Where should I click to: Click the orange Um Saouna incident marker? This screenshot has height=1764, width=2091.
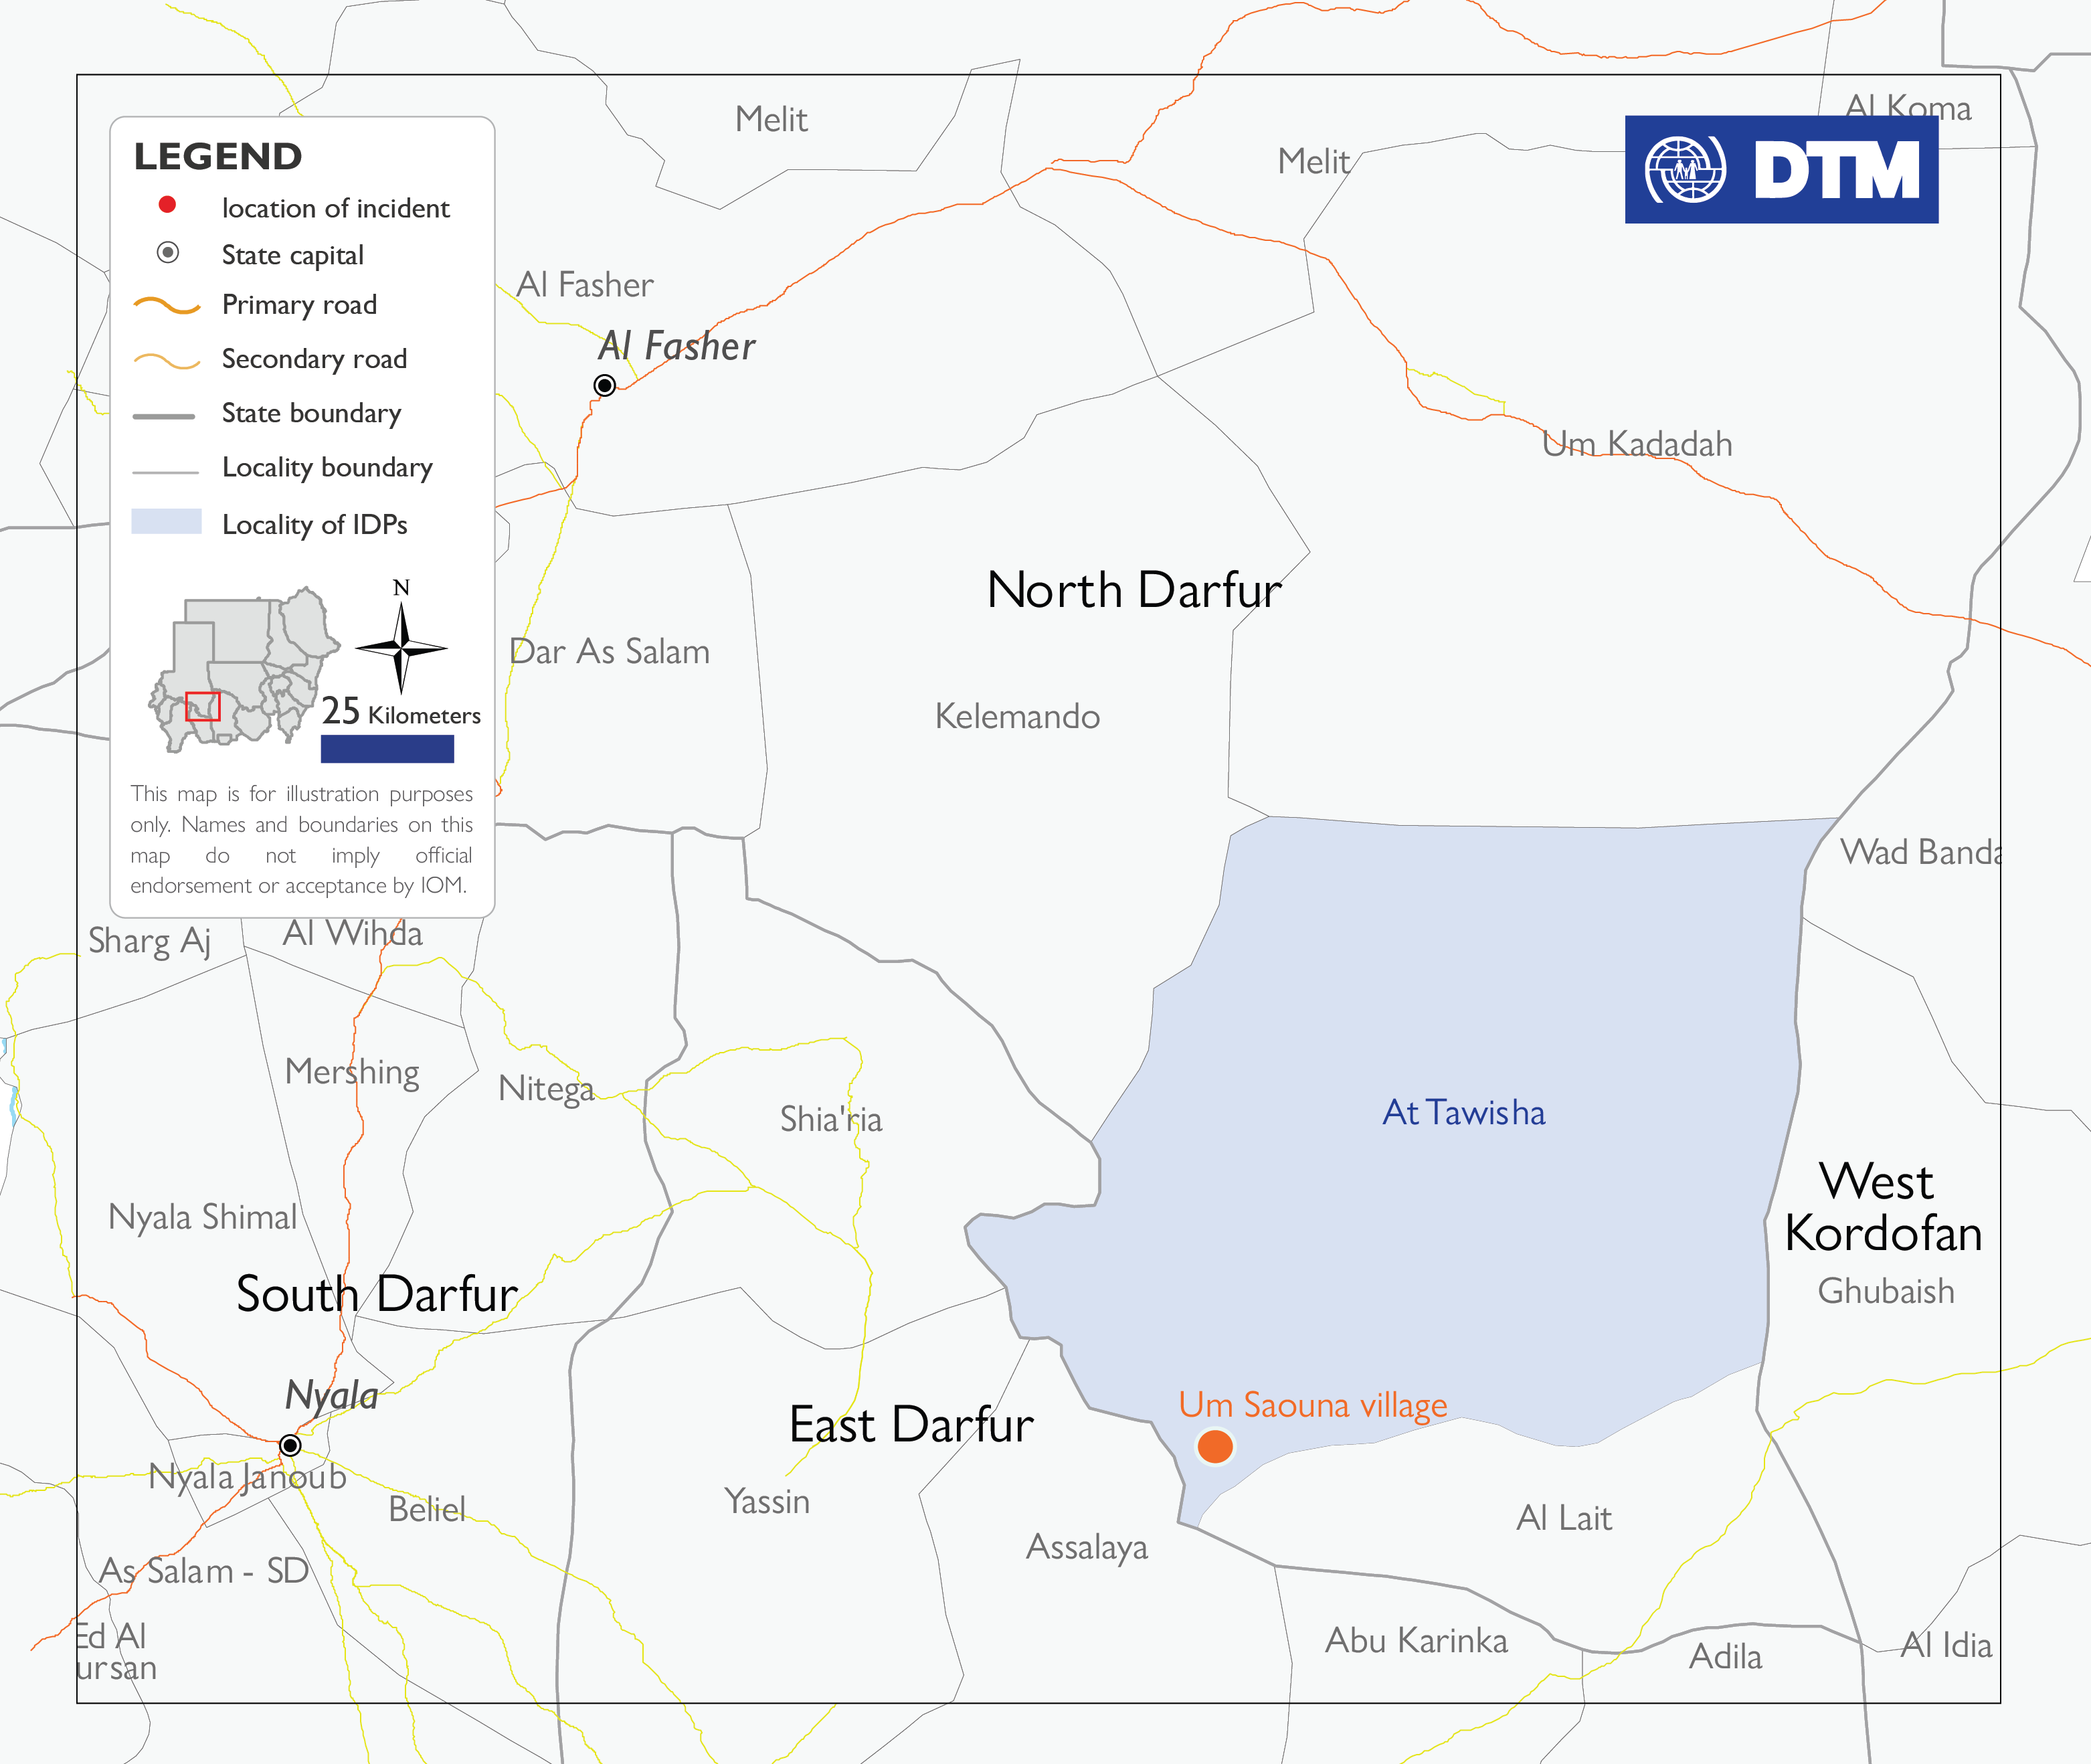(x=1215, y=1446)
